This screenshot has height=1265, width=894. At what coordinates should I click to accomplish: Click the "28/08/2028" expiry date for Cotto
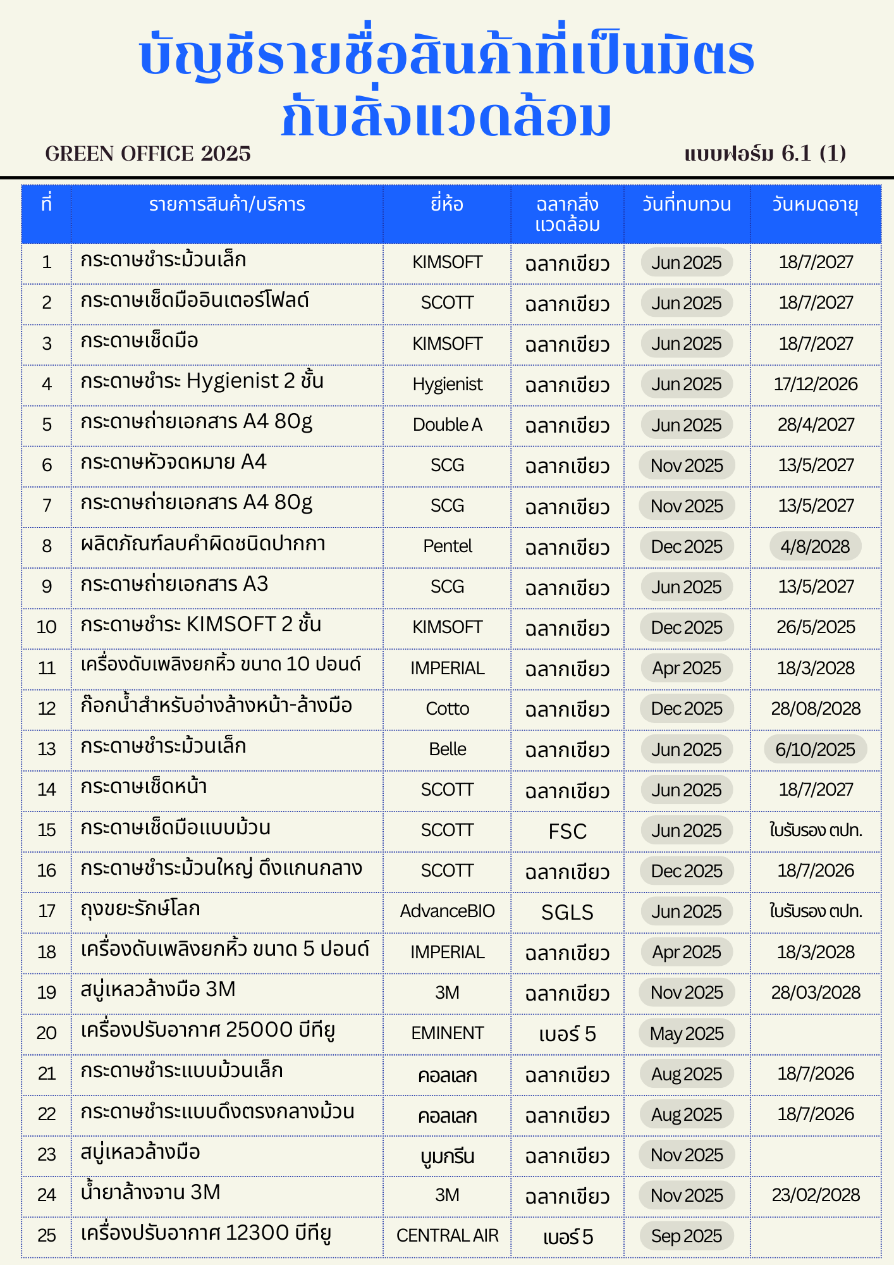pos(816,708)
